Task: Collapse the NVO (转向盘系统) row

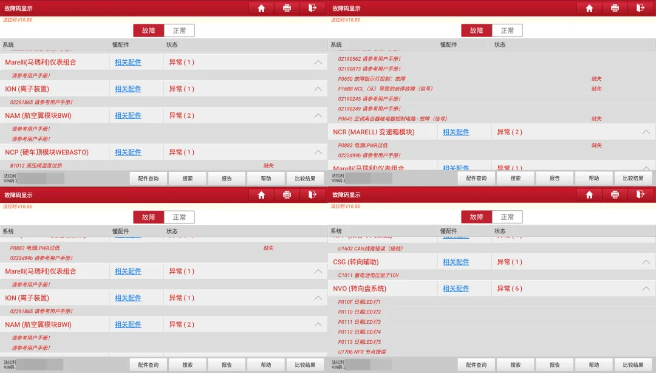Action: pyautogui.click(x=646, y=289)
